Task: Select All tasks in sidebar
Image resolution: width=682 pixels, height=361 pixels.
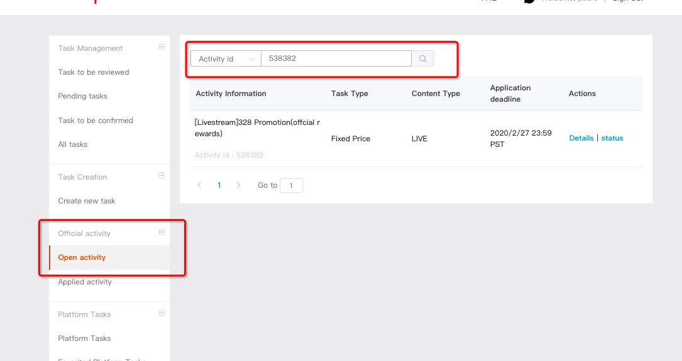Action: (73, 144)
